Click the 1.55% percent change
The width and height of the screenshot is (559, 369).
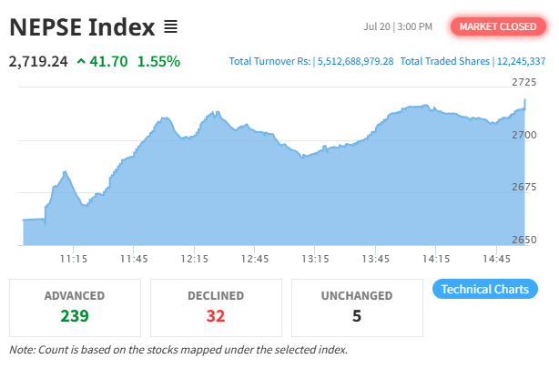point(158,61)
